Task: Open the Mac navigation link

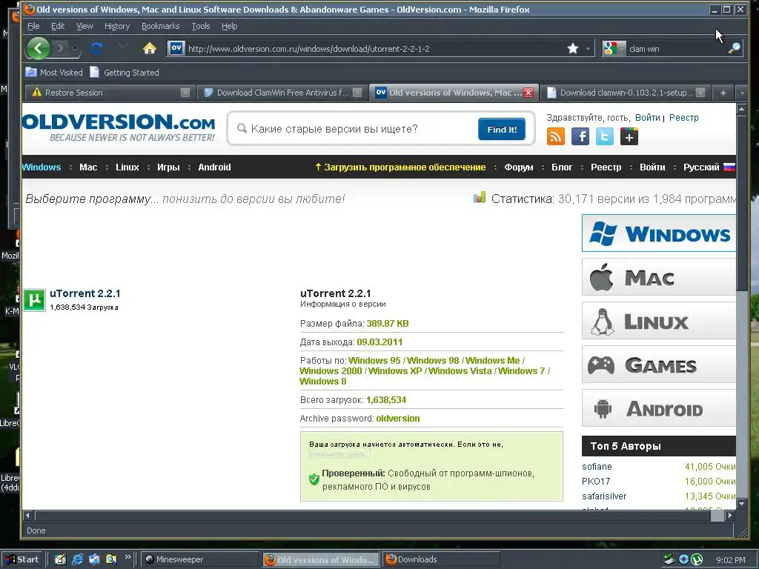Action: coord(88,167)
